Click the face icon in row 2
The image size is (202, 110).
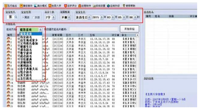pyautogui.click(x=9, y=42)
